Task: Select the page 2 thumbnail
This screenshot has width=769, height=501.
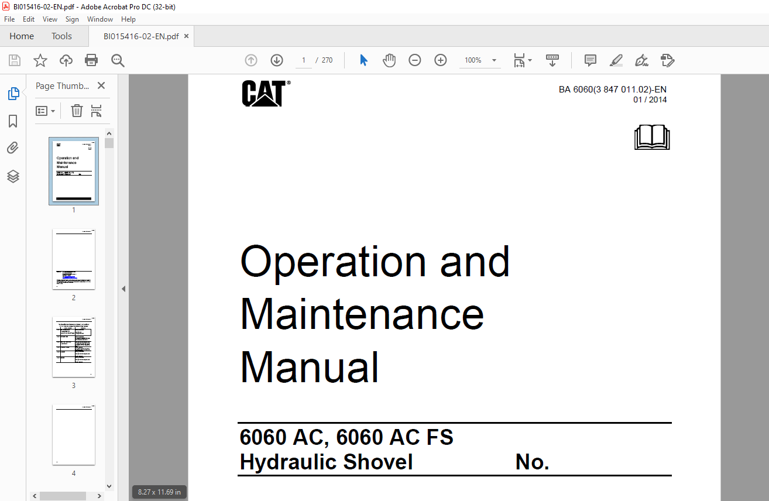Action: 74,259
